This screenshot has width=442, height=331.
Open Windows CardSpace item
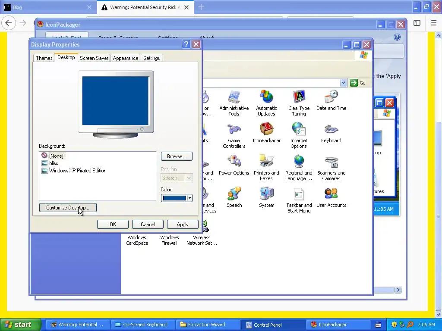point(137,240)
